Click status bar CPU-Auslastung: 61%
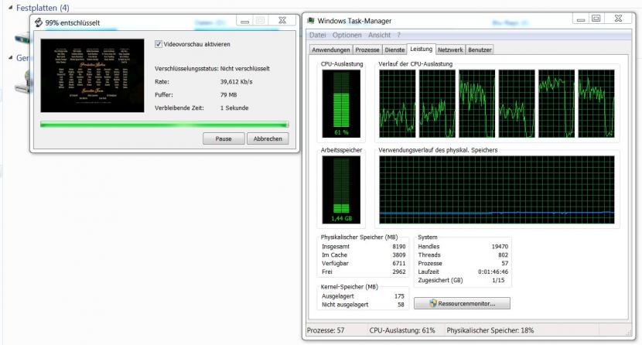This screenshot has width=642, height=345. 402,330
